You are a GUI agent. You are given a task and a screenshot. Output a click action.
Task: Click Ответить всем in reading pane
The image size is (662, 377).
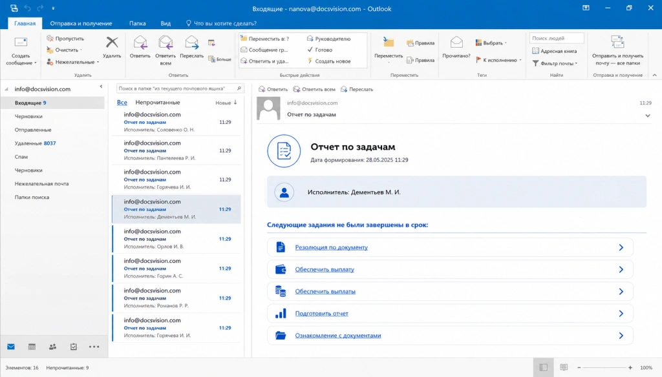[x=314, y=89]
